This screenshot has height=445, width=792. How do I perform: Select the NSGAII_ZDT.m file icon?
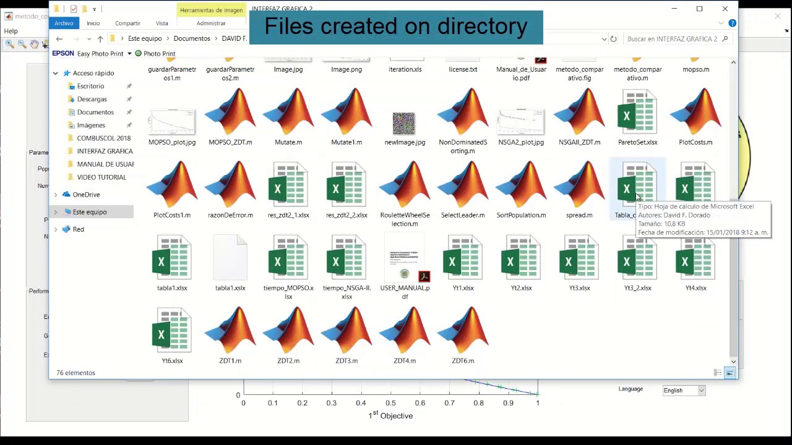[579, 111]
